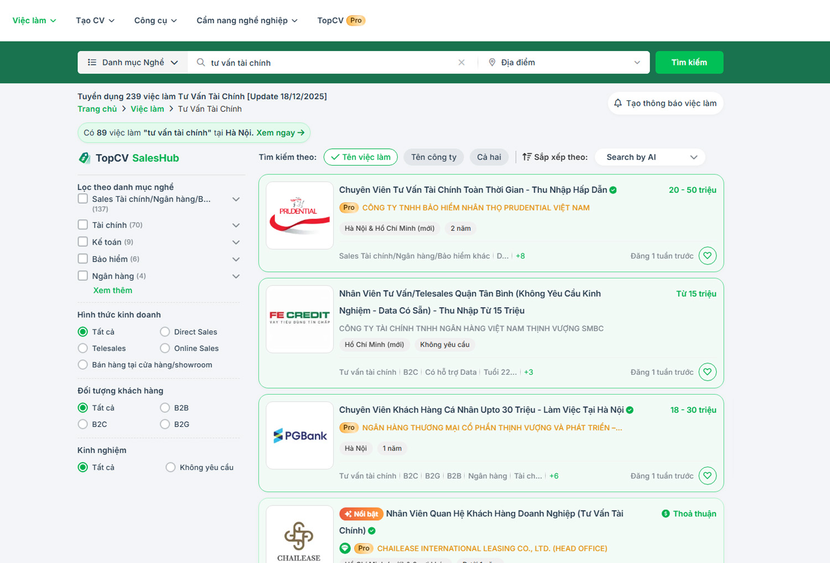This screenshot has width=830, height=563.
Task: Check the Bảo hiểm category checkbox
Action: pyautogui.click(x=83, y=259)
